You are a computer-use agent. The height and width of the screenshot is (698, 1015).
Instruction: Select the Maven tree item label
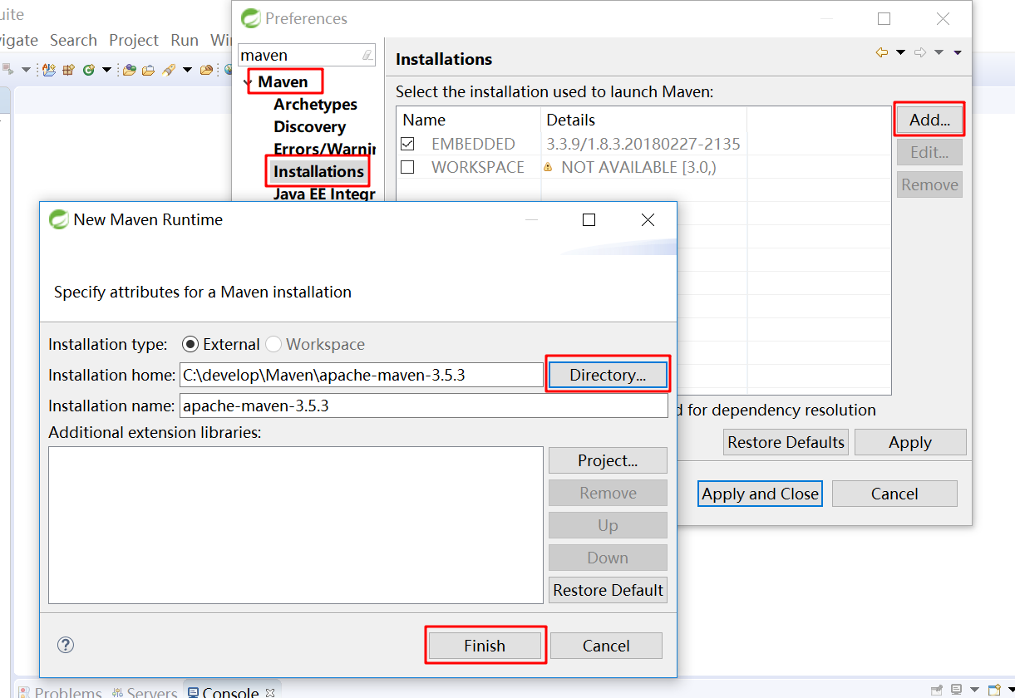pyautogui.click(x=283, y=81)
